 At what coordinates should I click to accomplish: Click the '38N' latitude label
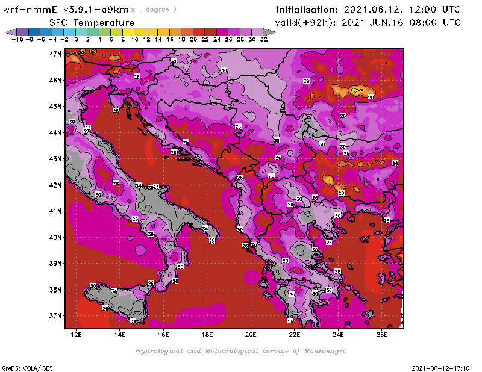[55, 290]
